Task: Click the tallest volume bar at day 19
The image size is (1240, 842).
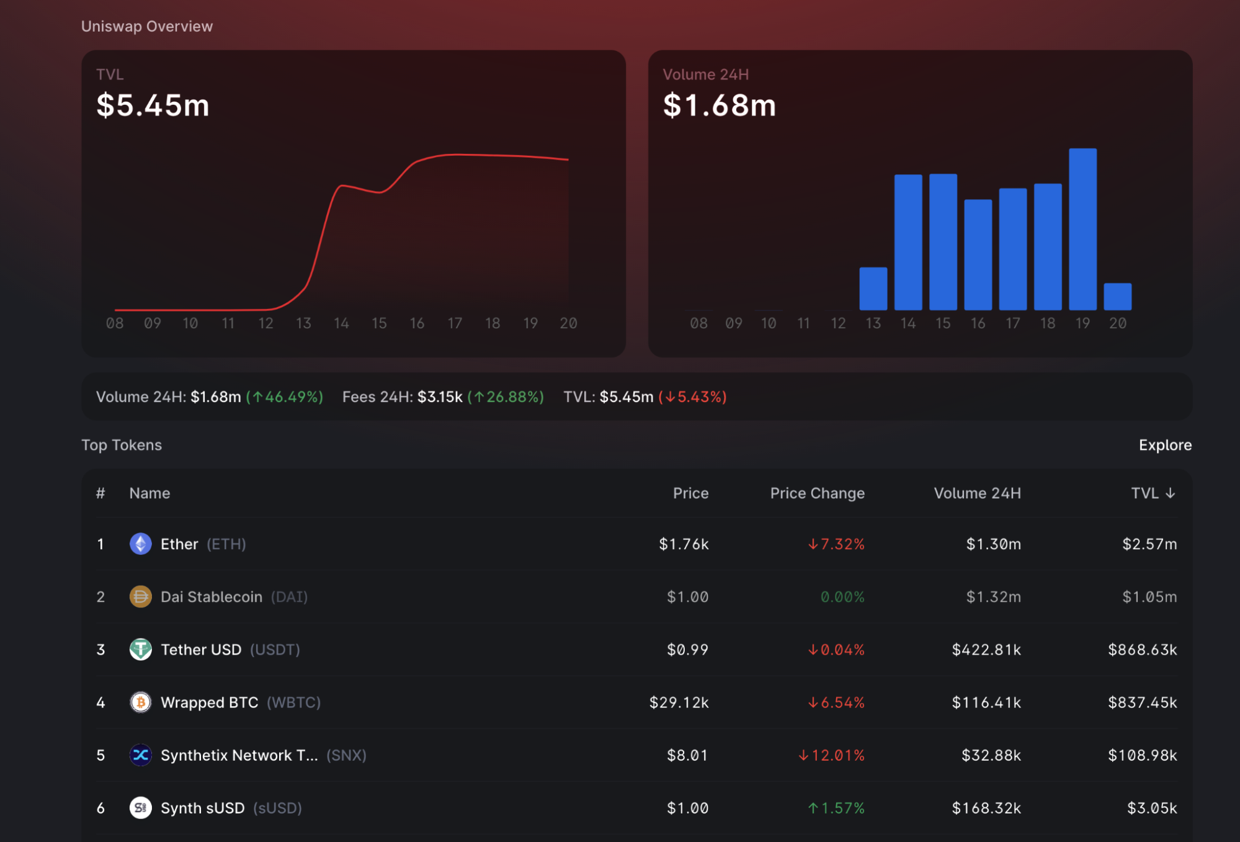Action: 1082,229
